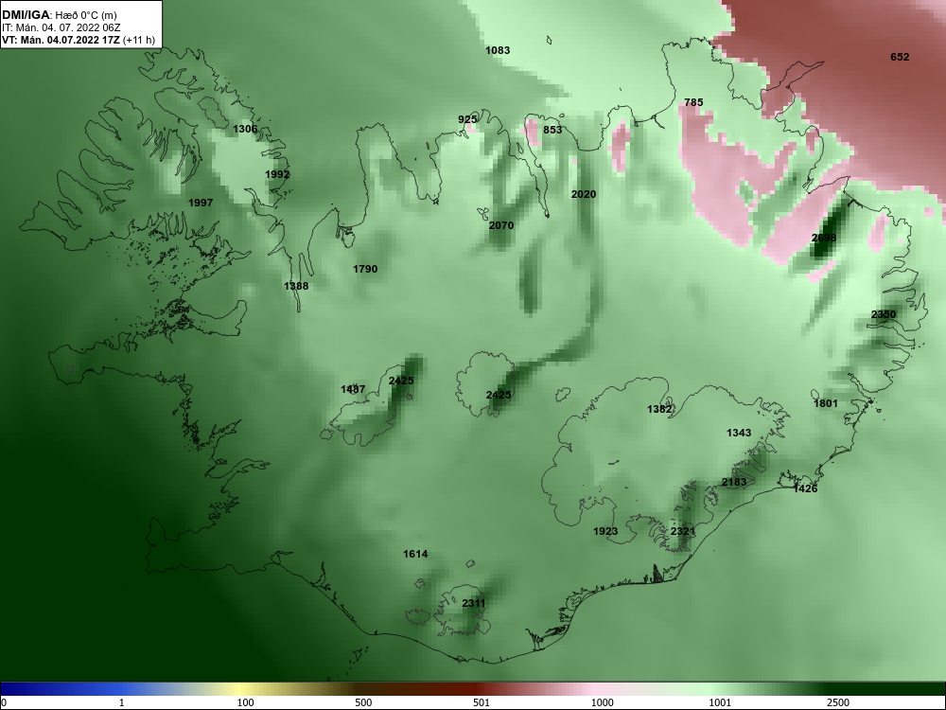
Task: Select the 2500 label on colour scale
Action: [838, 702]
